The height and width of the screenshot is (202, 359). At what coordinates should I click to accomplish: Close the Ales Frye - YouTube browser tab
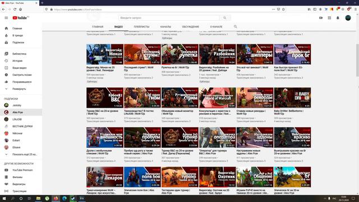click(36, 3)
